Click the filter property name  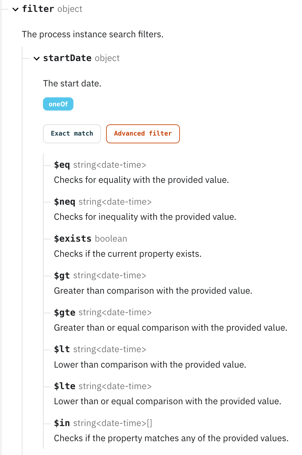(x=38, y=9)
